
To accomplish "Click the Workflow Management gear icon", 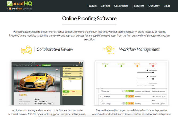I will [109, 50].
